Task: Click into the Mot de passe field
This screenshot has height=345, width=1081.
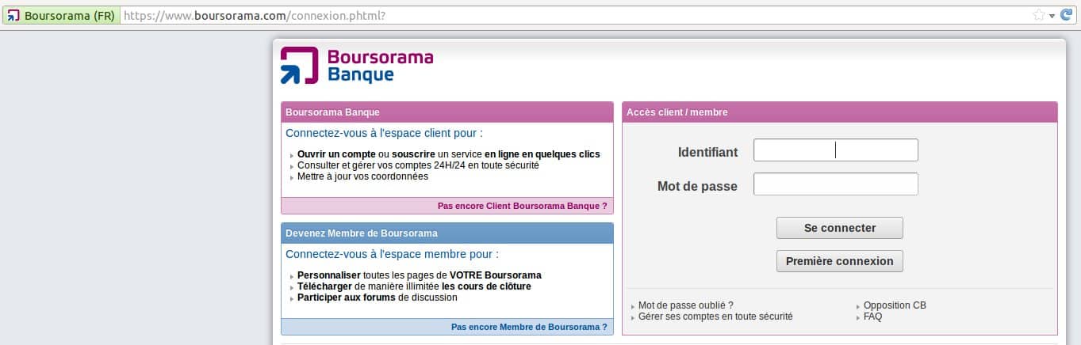Action: [x=835, y=184]
